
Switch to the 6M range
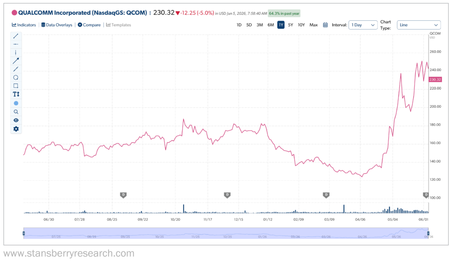[271, 25]
